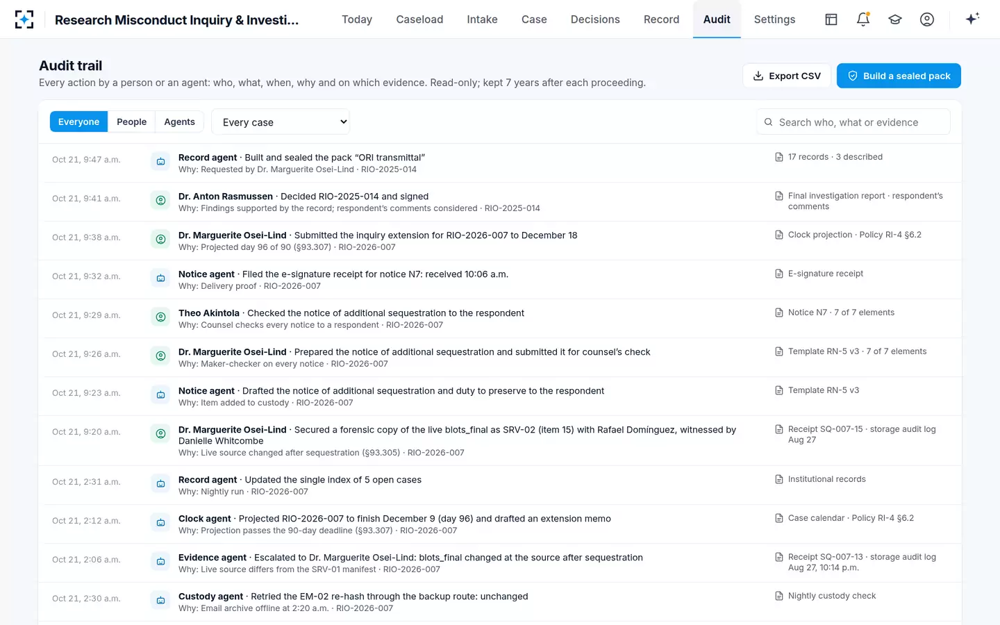Open the Decisions tab

[595, 19]
